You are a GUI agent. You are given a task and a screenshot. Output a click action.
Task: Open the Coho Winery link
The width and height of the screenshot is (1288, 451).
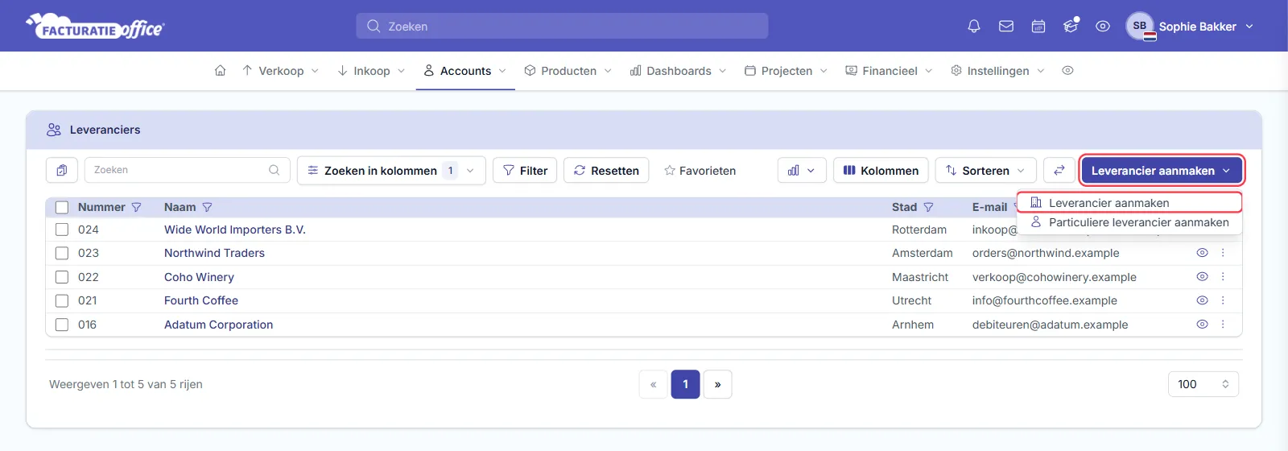tap(199, 277)
